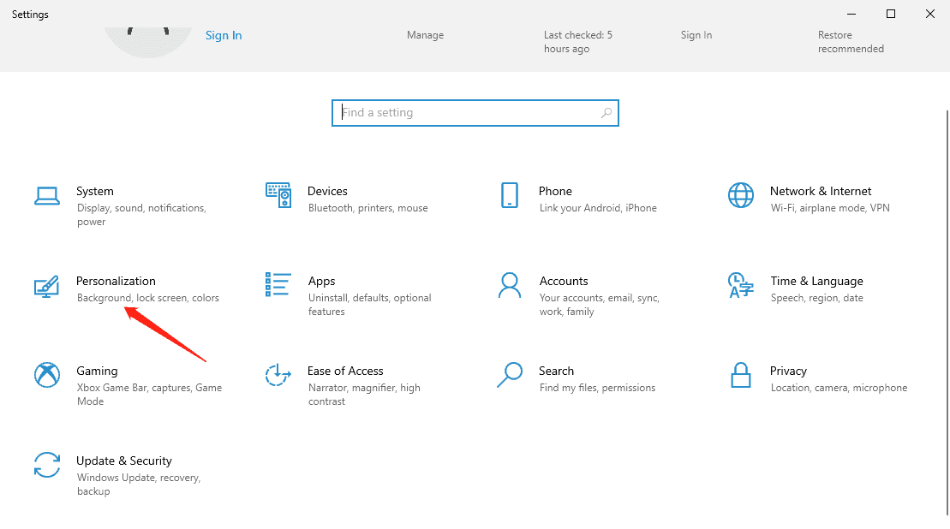Click Last checked 5 hours ago
This screenshot has width=950, height=529.
pyautogui.click(x=578, y=42)
